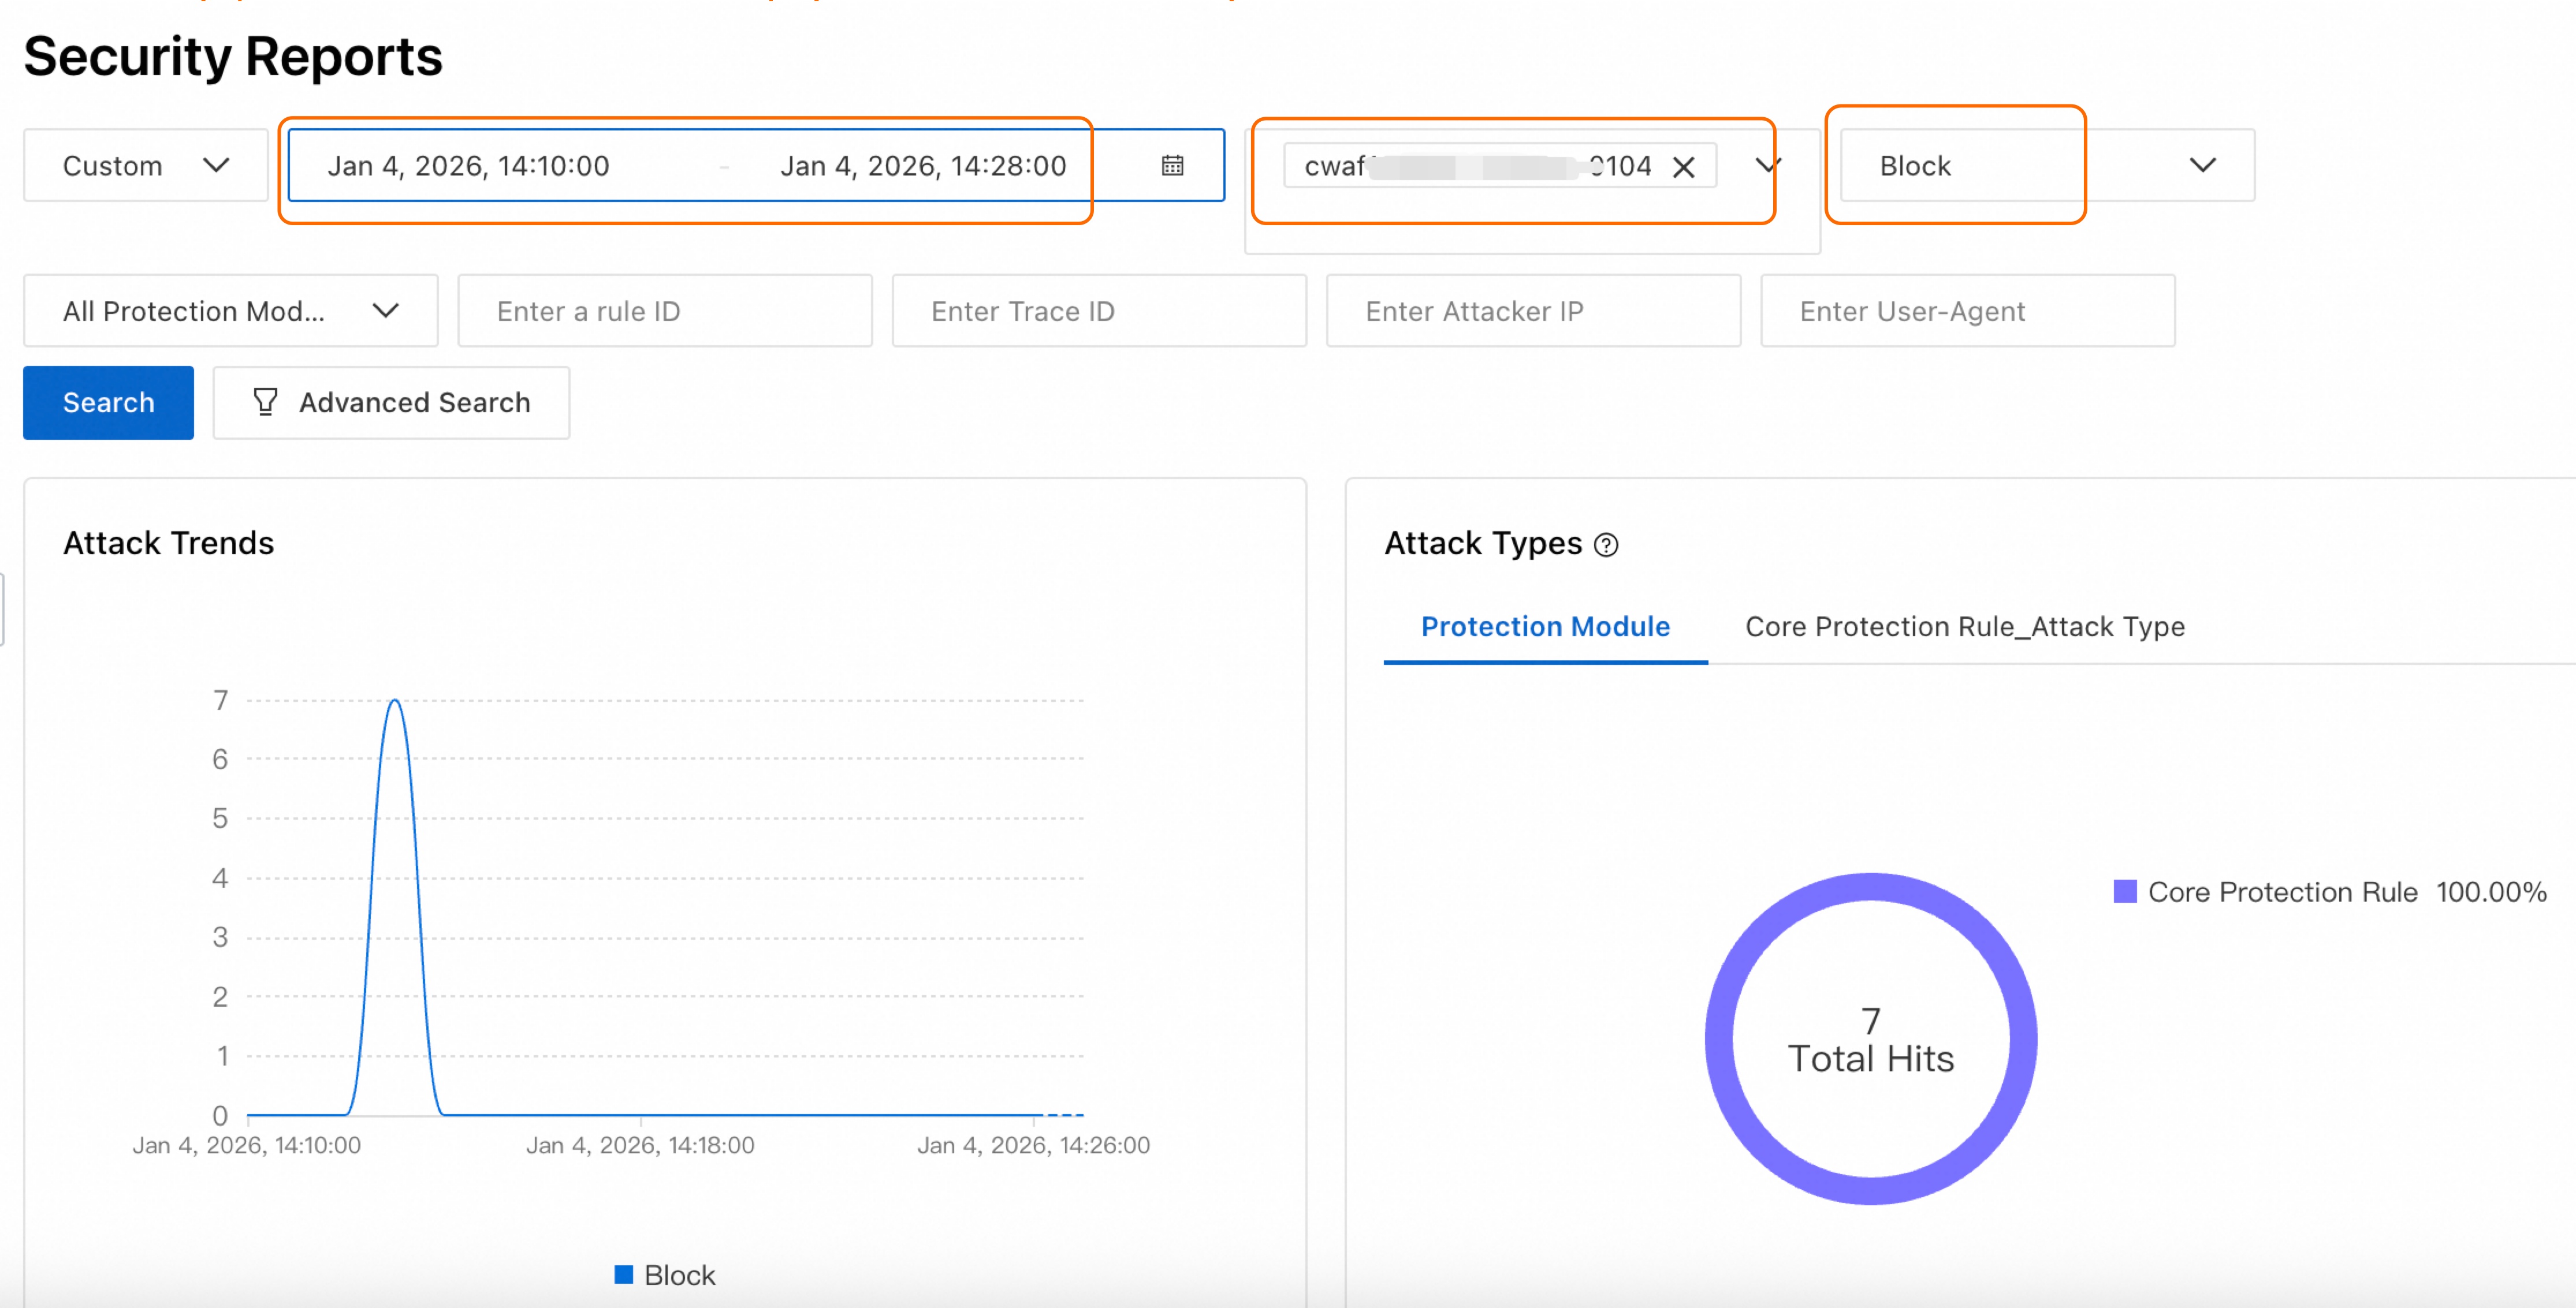Focus the Enter Attacker IP field
2576x1308 pixels.
point(1533,311)
